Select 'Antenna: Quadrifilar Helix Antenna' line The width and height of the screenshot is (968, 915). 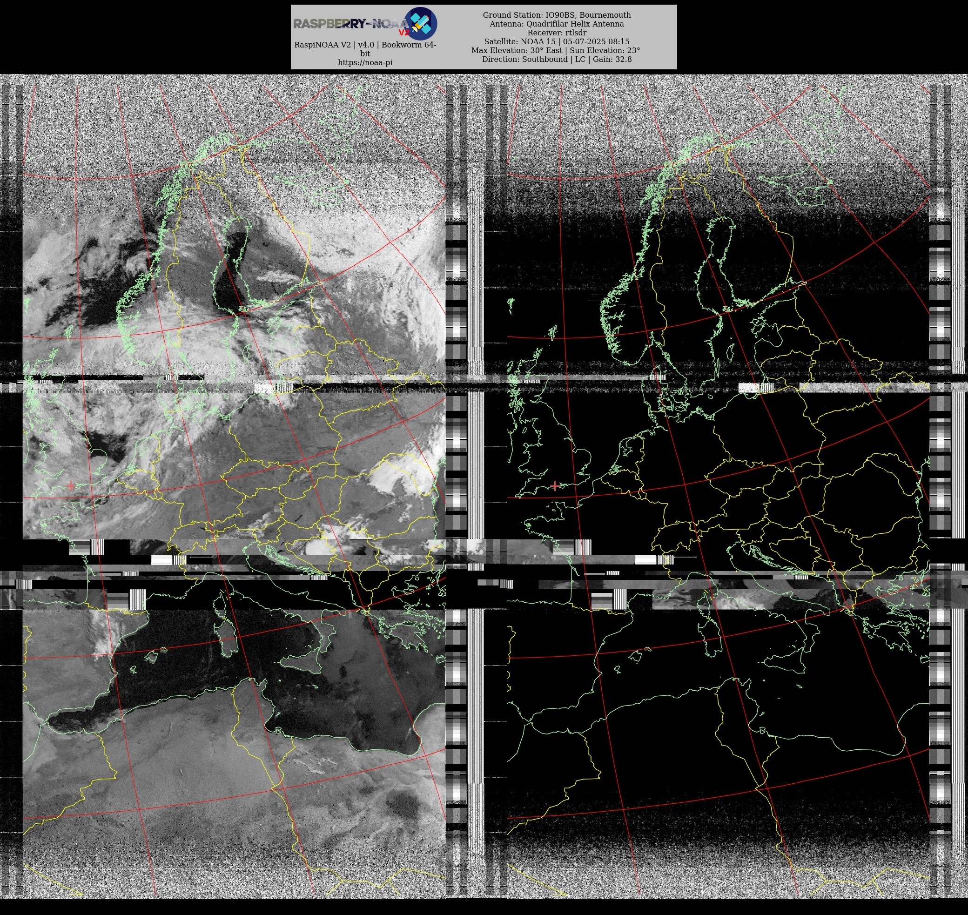557,24
